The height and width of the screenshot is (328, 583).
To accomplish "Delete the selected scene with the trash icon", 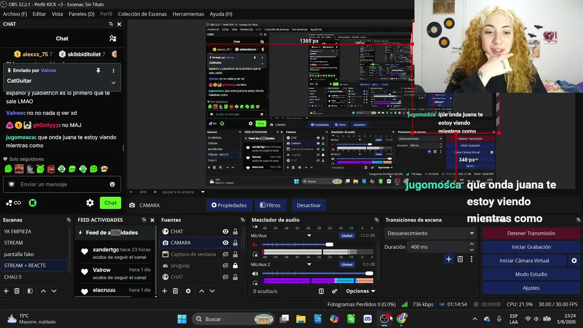I will (17, 291).
